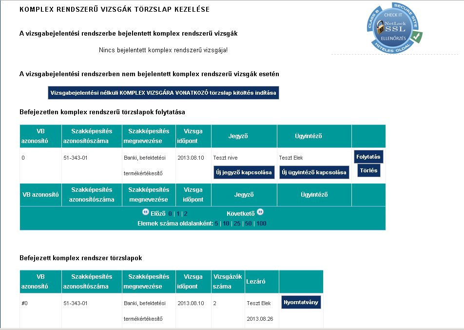Set 100 items per page

(261, 224)
